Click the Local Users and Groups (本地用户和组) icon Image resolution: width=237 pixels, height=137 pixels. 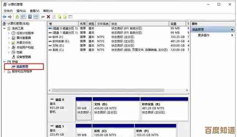(14, 47)
